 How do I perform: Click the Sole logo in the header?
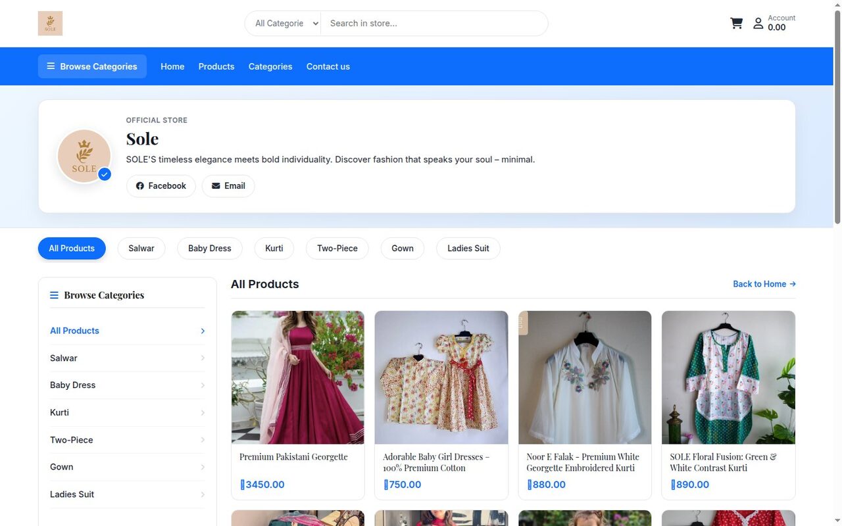point(50,24)
